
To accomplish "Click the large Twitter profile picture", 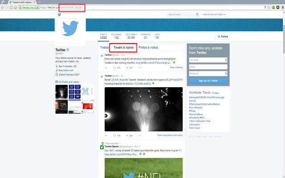I will pos(70,30).
